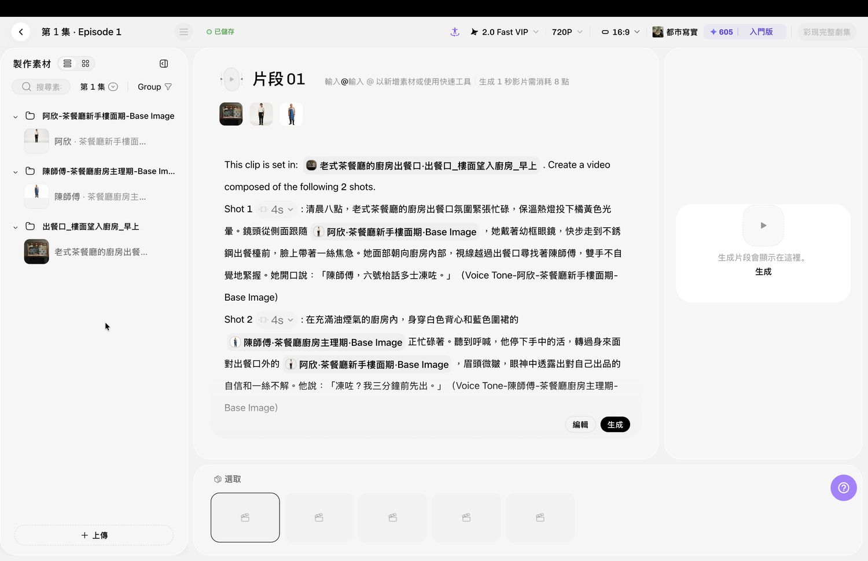The width and height of the screenshot is (868, 561).
Task: Collapse the 出餐口_樓面望入廚房_早上 folder
Action: 16,227
